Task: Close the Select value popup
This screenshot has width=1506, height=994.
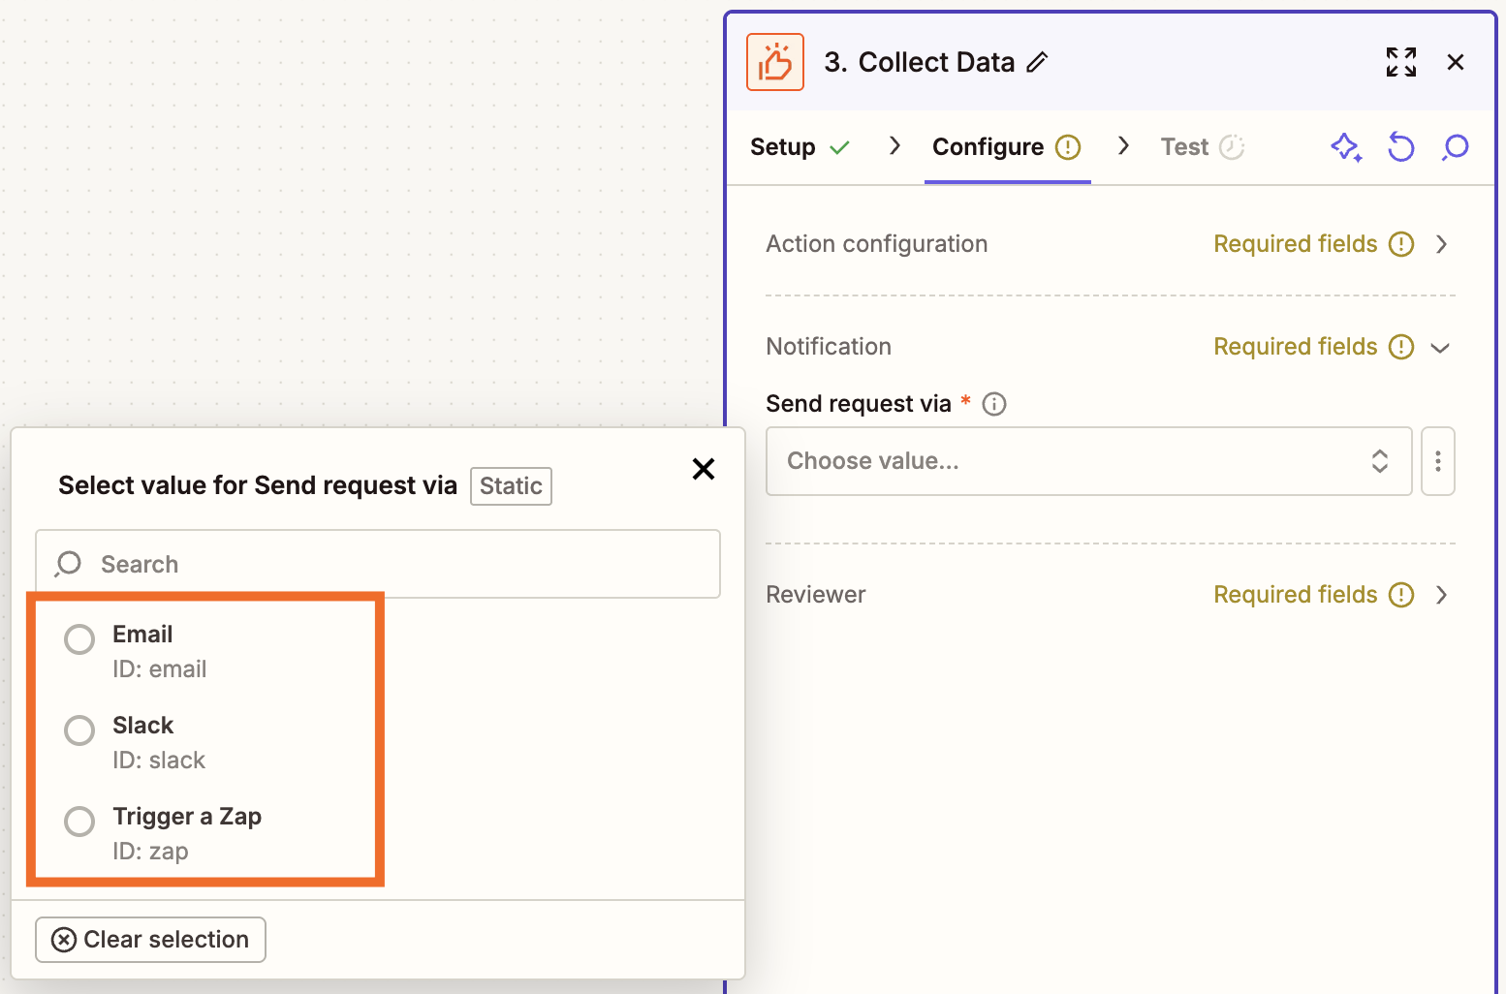Action: (x=704, y=469)
